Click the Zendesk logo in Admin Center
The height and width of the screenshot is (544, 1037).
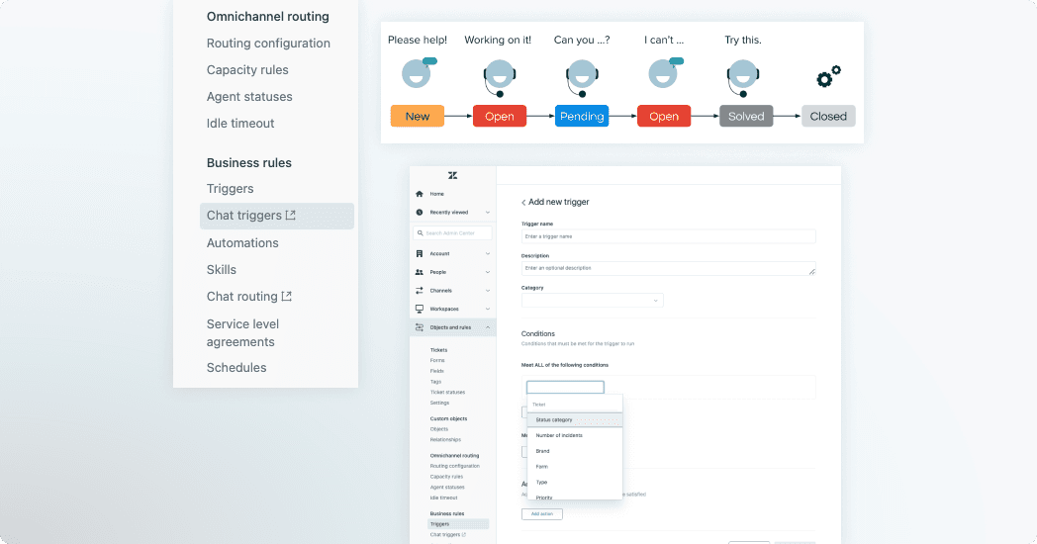(x=452, y=175)
